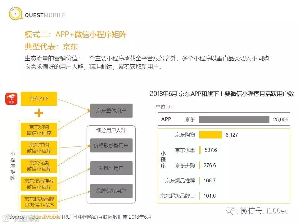The width and height of the screenshot is (298, 224).
Task: Click the APP row label in chart
Action: (x=166, y=119)
